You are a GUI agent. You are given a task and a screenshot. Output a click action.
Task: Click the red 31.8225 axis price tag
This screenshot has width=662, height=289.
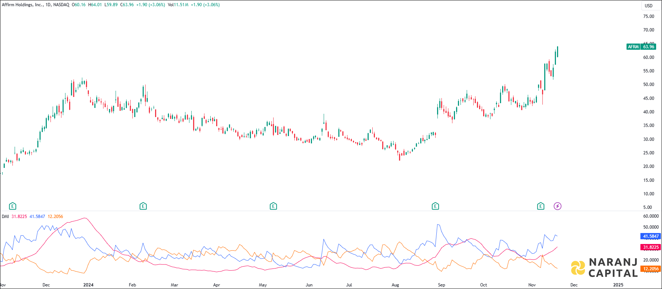(651, 247)
